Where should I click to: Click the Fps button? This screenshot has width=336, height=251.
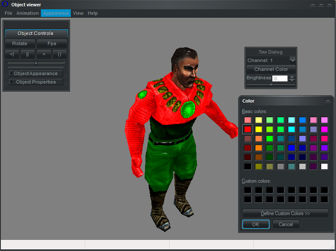[52, 43]
